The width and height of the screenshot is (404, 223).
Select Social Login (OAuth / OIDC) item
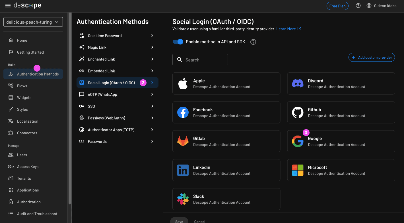pos(118,83)
